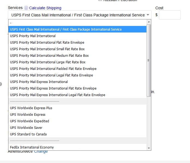Pick USPS Priority Mail International Medium Flat Rate Box
This screenshot has width=190, height=163.
coord(77,55)
